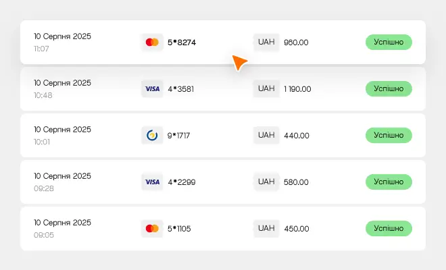Select the amount 440.00 in the third row
Viewport: 446px width, 270px height.
[297, 136]
